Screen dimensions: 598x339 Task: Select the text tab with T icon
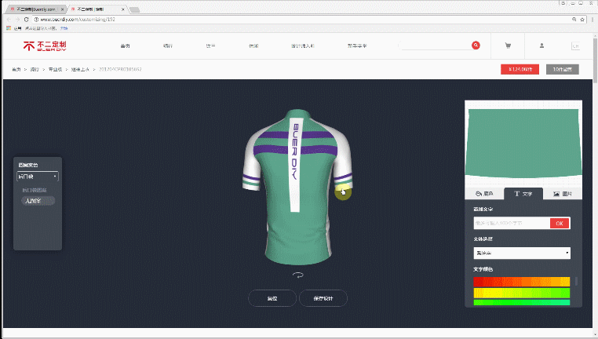(523, 193)
